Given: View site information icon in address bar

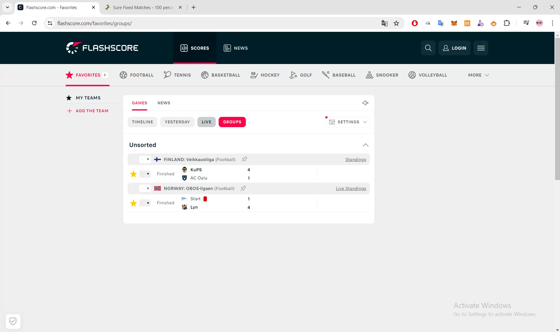Looking at the screenshot, I should [50, 23].
